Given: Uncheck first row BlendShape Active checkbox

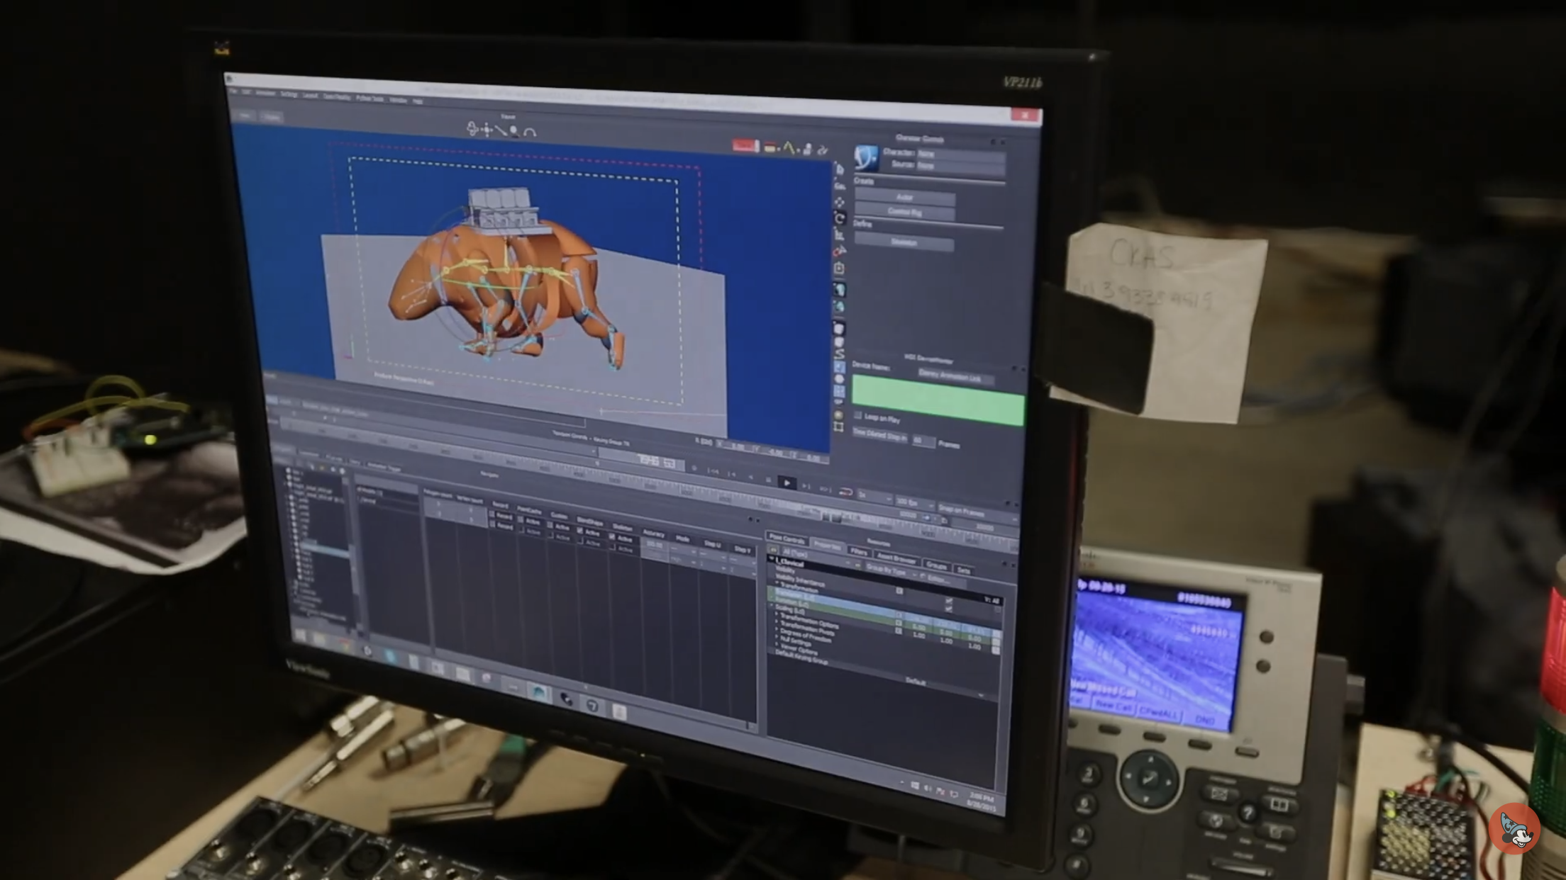Looking at the screenshot, I should (x=579, y=531).
